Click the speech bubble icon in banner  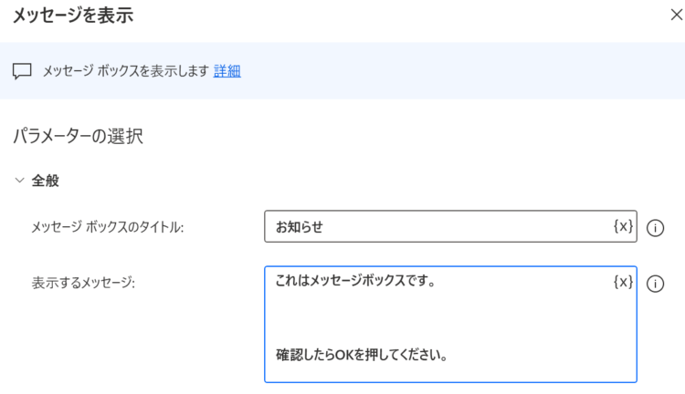(22, 71)
